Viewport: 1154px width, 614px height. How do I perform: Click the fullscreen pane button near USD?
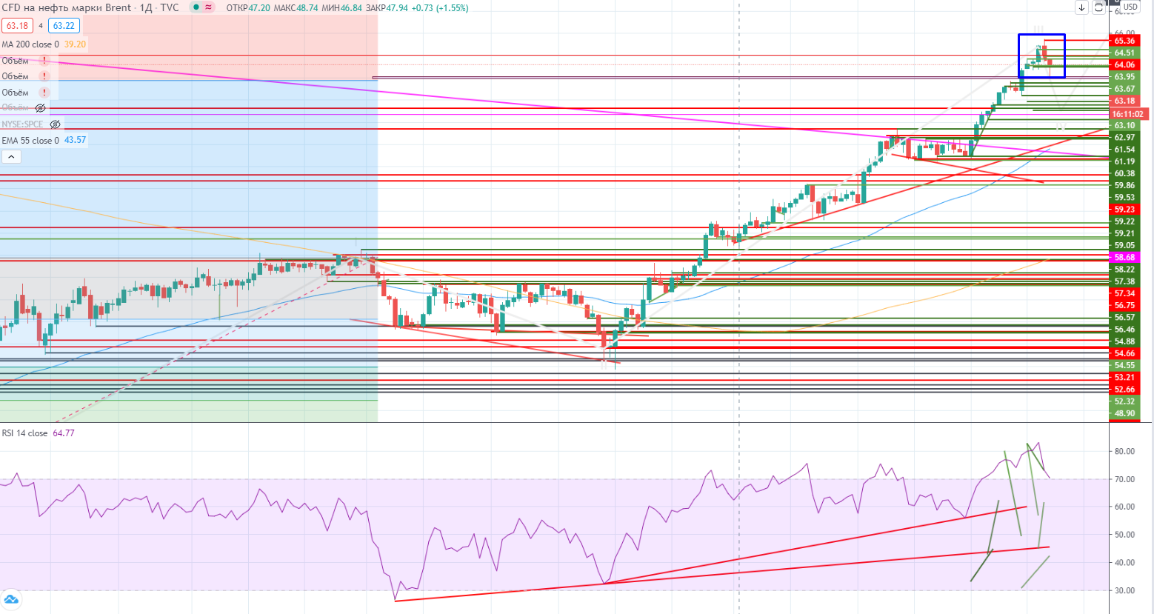1099,7
